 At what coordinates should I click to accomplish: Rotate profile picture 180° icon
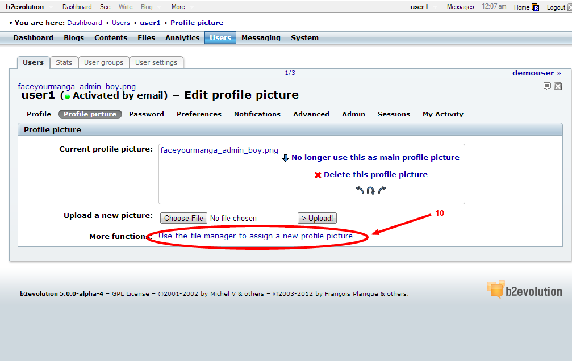[x=370, y=190]
